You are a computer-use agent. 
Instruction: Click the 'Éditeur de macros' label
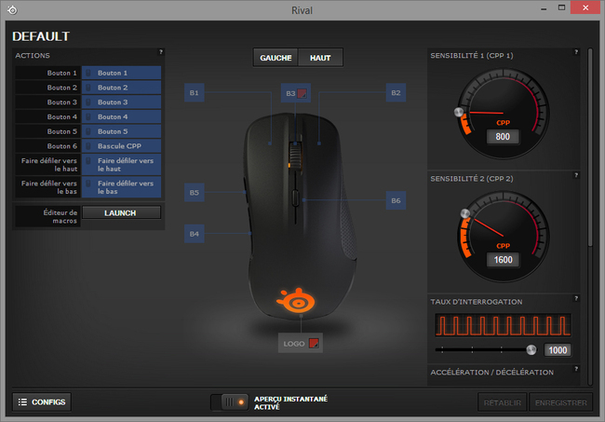[60, 217]
